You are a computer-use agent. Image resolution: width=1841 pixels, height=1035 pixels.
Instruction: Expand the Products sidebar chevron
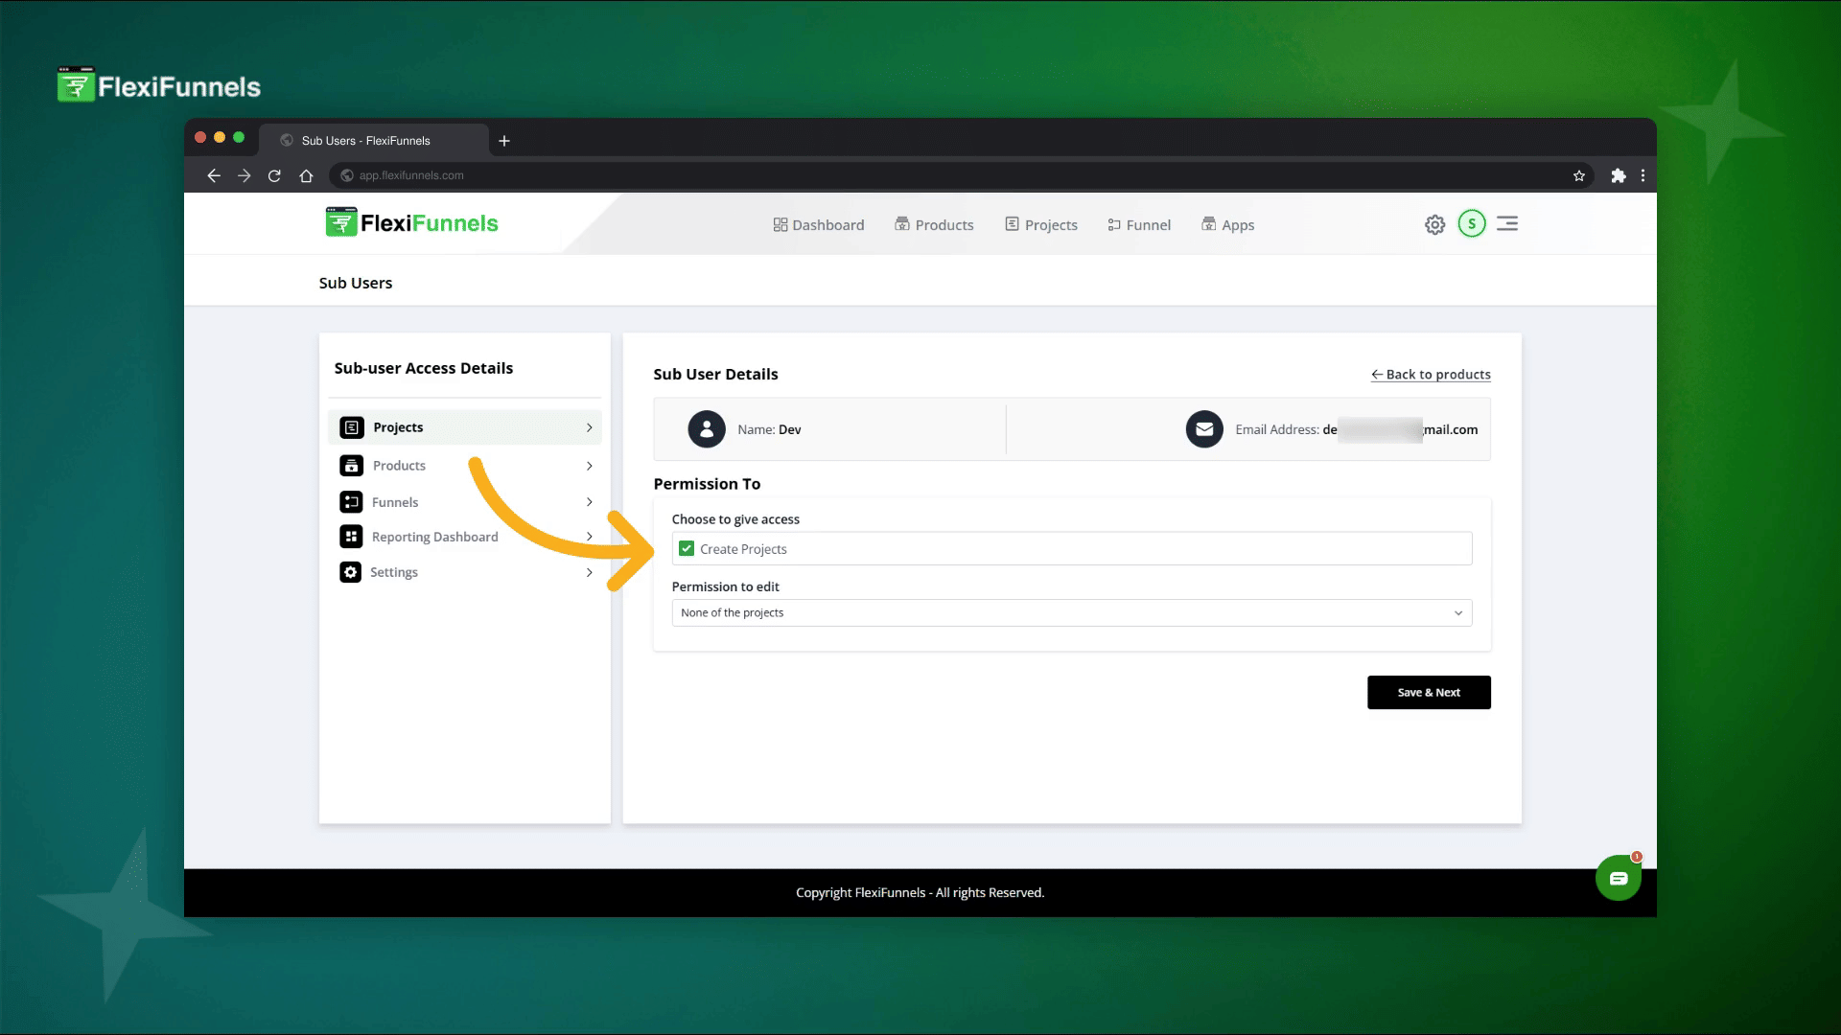point(589,466)
